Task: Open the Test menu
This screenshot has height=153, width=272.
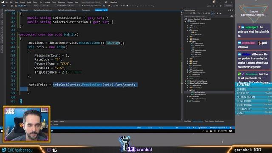Action: 41,2
